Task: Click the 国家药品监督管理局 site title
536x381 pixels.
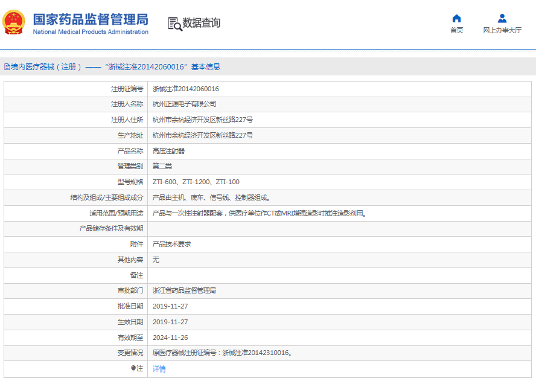Action: 90,19
